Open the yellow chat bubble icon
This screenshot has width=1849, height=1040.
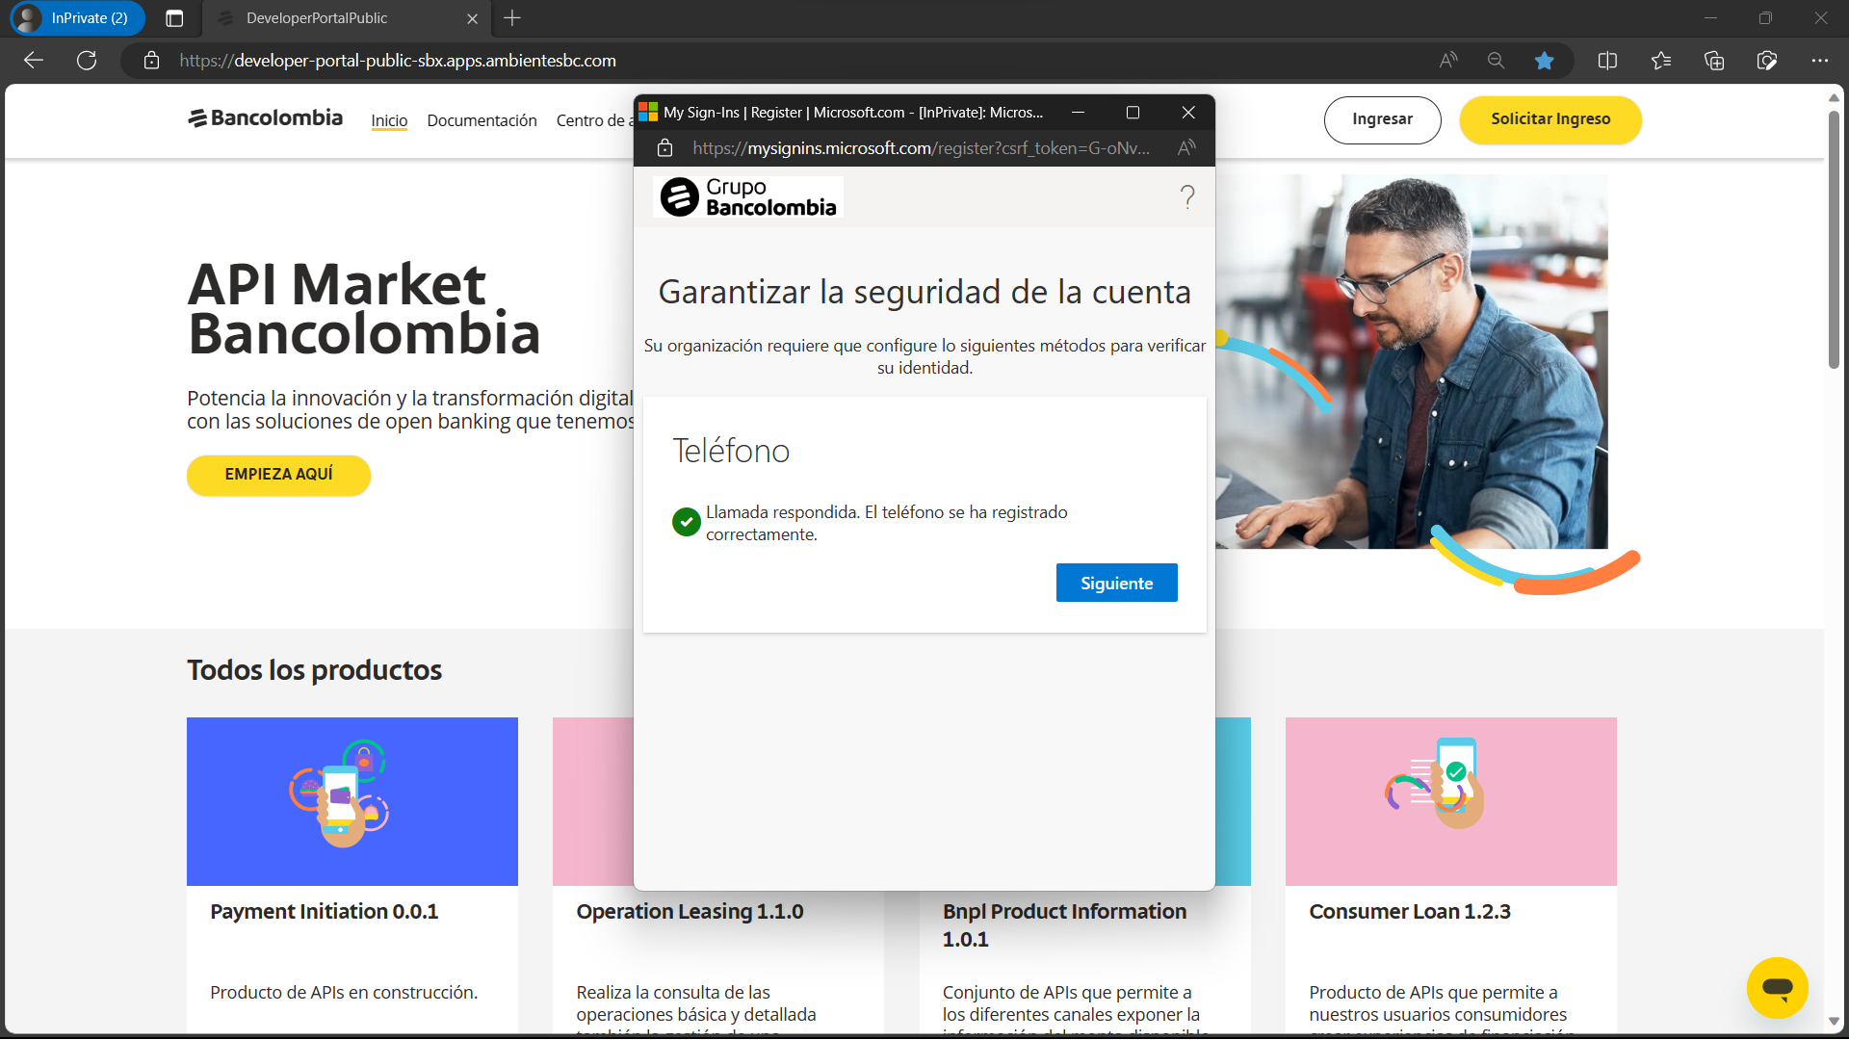point(1778,987)
